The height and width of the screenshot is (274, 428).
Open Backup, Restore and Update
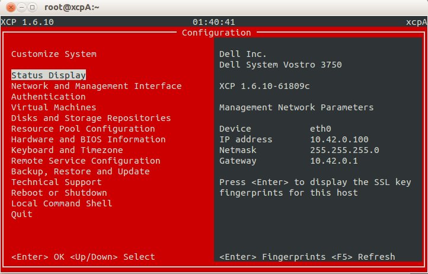(x=80, y=171)
